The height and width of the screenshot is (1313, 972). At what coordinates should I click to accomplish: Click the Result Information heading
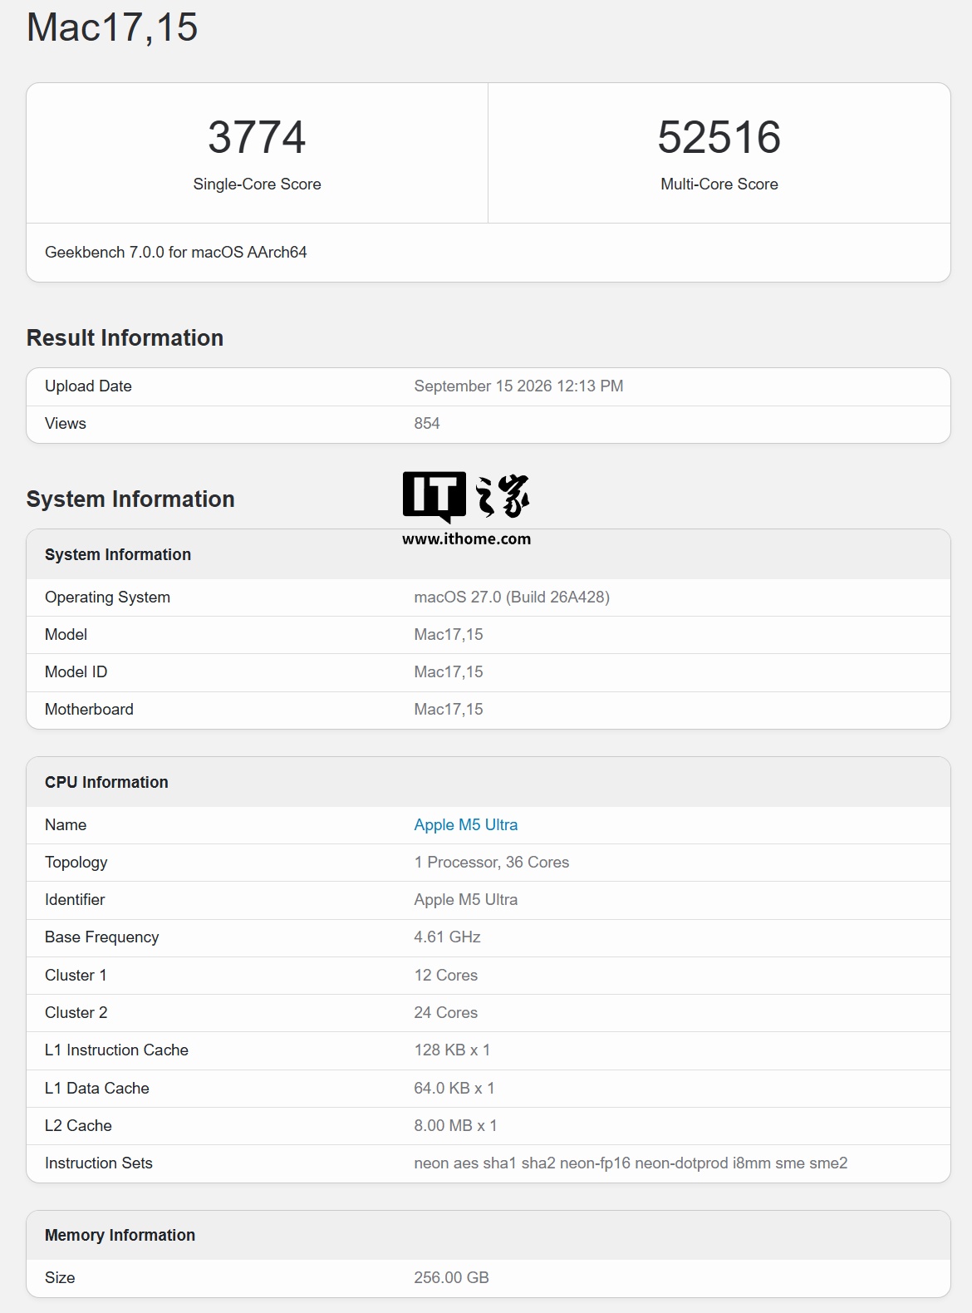[x=125, y=337]
